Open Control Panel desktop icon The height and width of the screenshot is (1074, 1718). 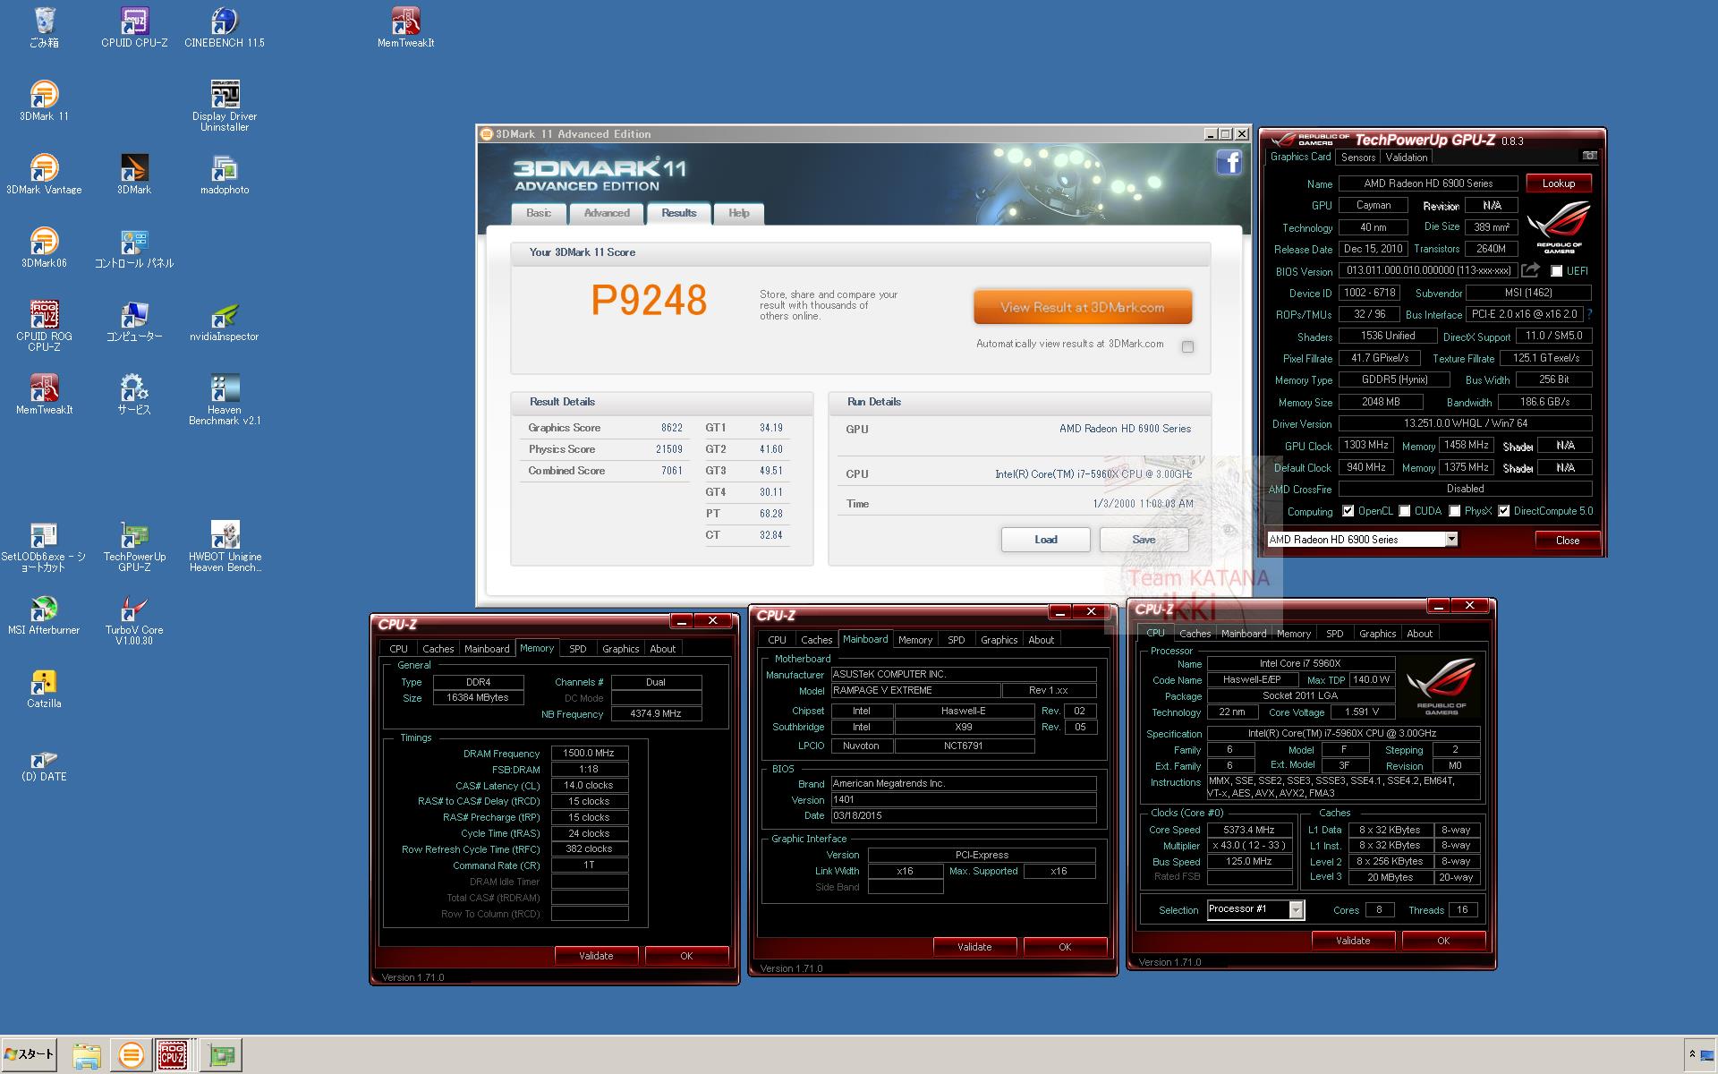pyautogui.click(x=134, y=247)
